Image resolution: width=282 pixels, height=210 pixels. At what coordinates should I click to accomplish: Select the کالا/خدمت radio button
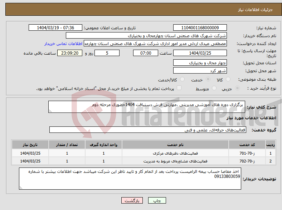pyautogui.click(x=182, y=79)
